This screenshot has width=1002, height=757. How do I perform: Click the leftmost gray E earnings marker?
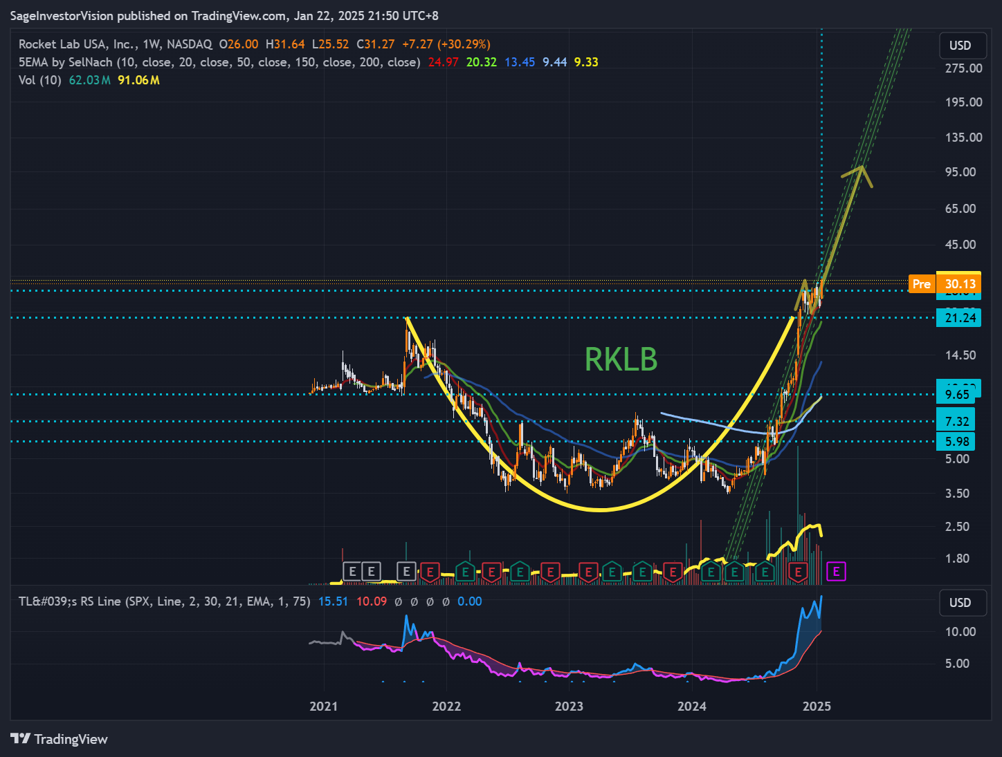(353, 572)
